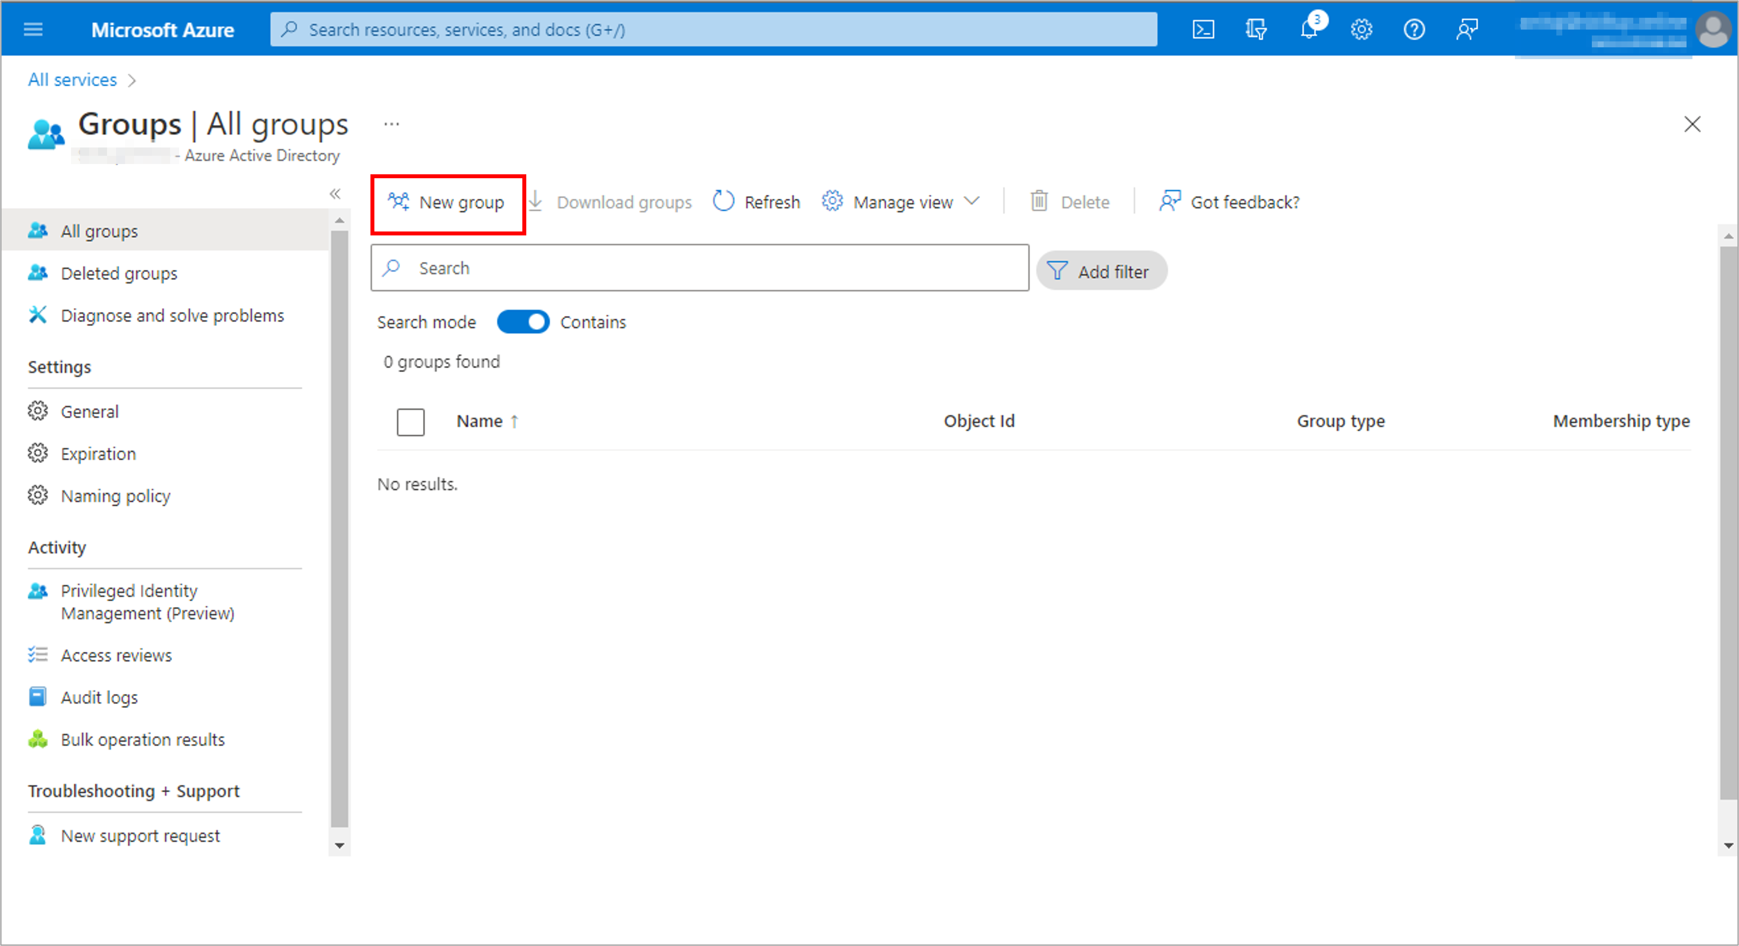This screenshot has height=946, width=1739.
Task: Click the main pane scrollbar down arrow
Action: 1728,845
